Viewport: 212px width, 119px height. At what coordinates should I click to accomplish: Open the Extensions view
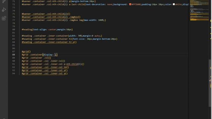click(x=4, y=18)
